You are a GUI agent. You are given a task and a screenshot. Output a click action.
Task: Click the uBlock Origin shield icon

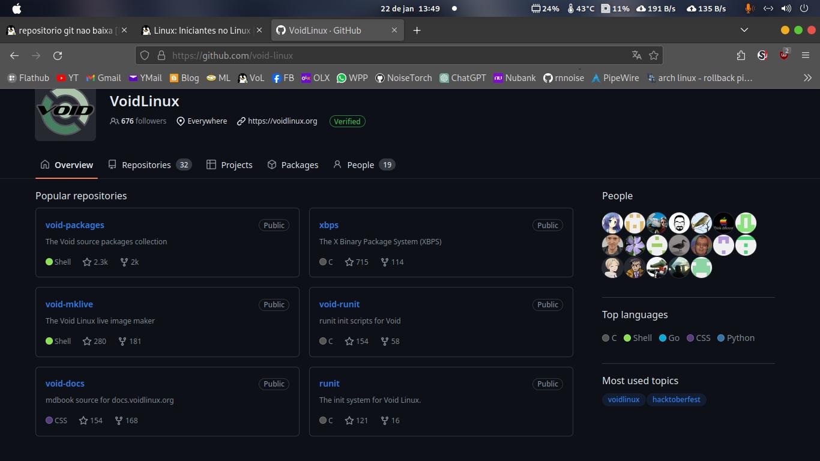[784, 55]
